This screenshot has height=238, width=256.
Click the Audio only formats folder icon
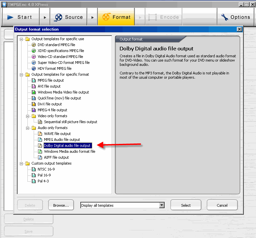coord(34,128)
